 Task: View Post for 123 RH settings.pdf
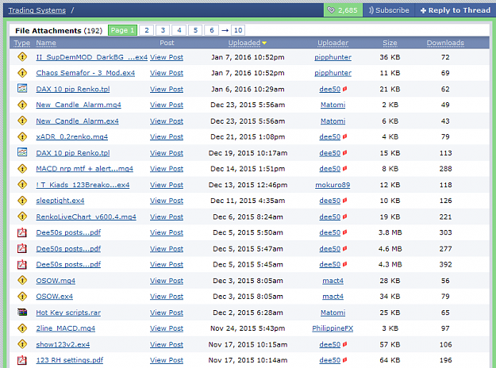point(167,360)
